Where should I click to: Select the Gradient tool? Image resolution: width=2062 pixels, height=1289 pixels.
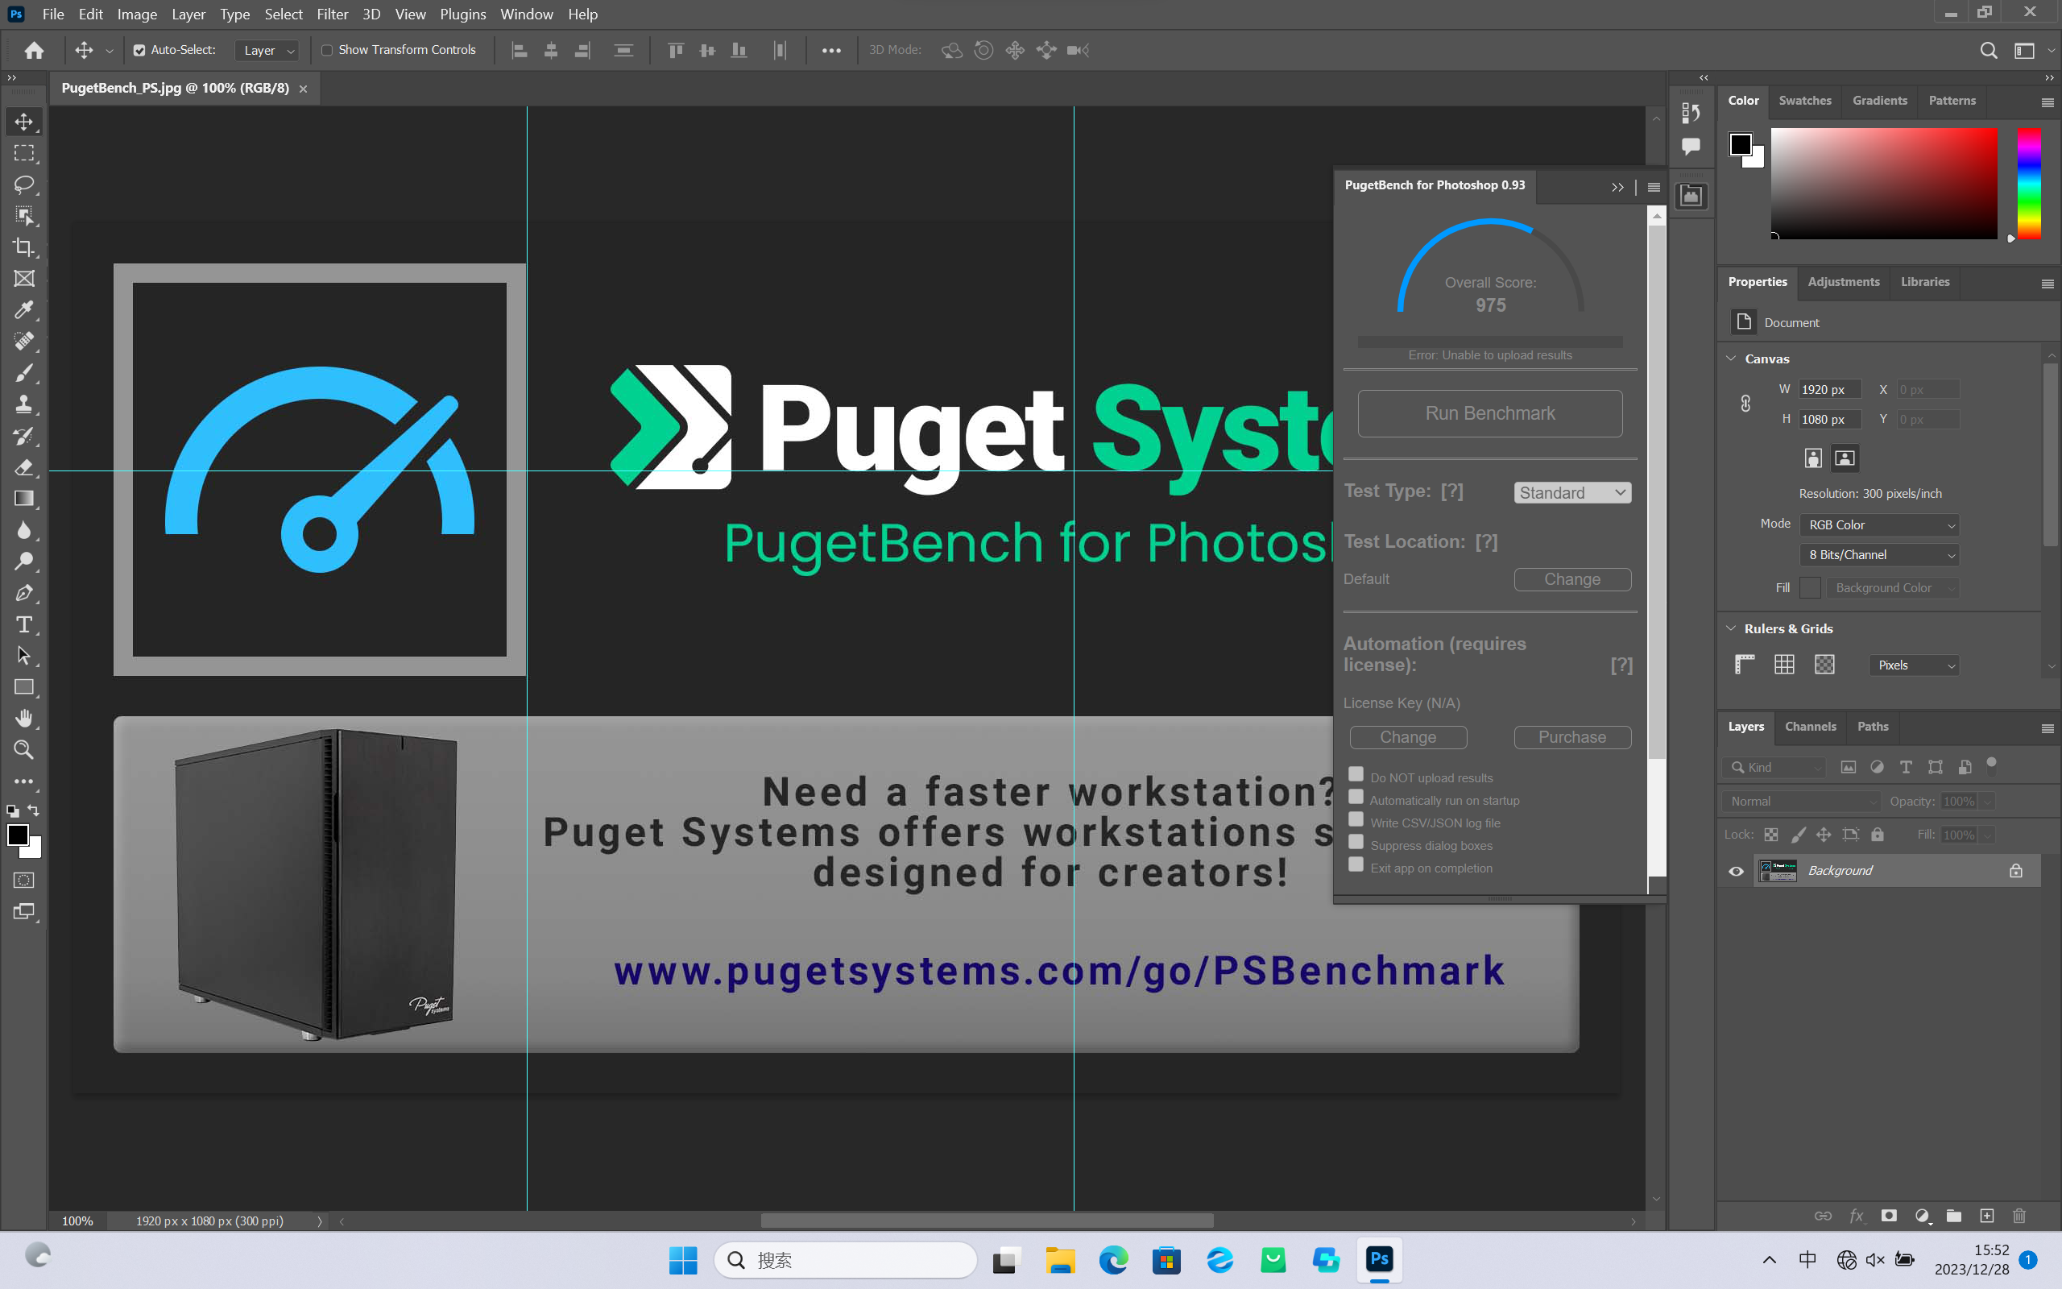coord(24,499)
